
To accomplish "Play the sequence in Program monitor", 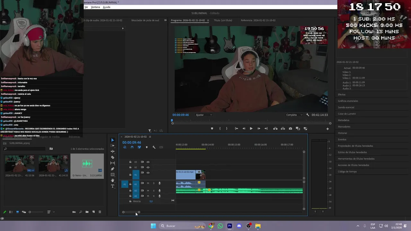I will pyautogui.click(x=251, y=129).
